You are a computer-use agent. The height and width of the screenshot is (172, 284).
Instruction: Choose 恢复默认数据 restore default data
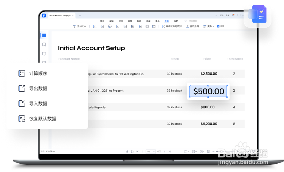click(37, 119)
